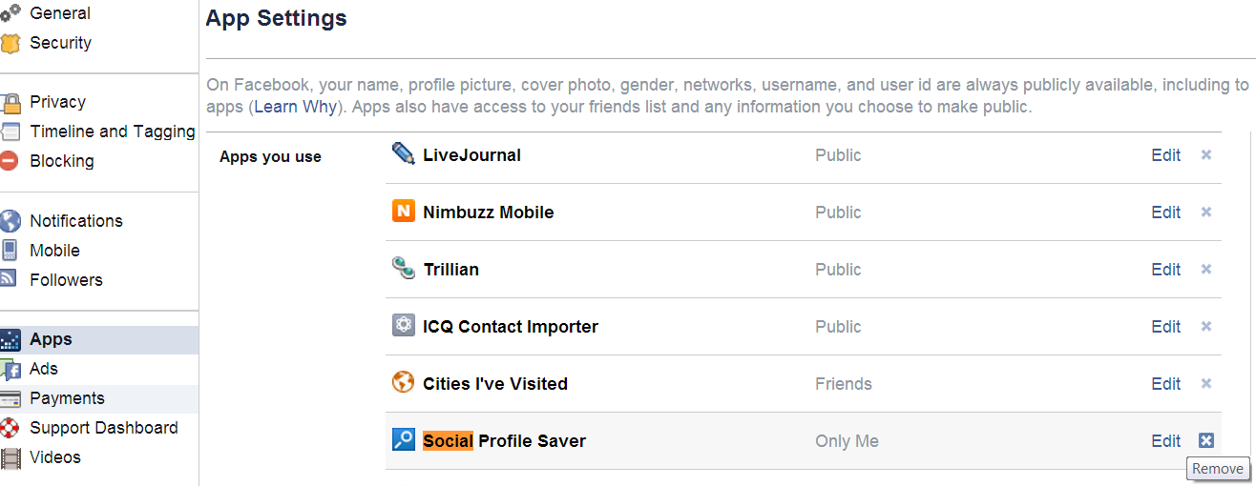Click the Learn Why link
Image resolution: width=1256 pixels, height=486 pixels.
tap(295, 107)
